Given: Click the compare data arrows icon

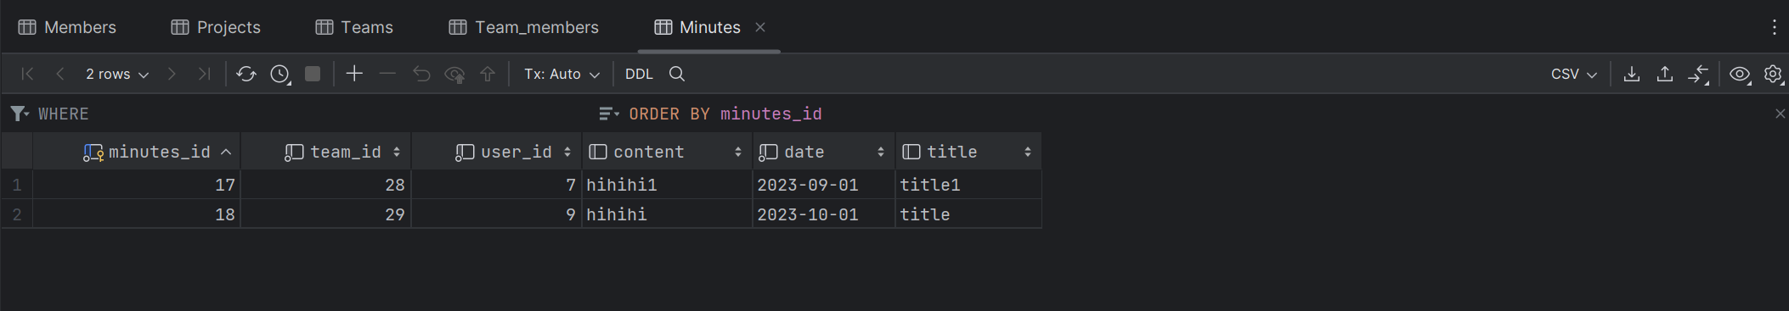Looking at the screenshot, I should click(1699, 75).
